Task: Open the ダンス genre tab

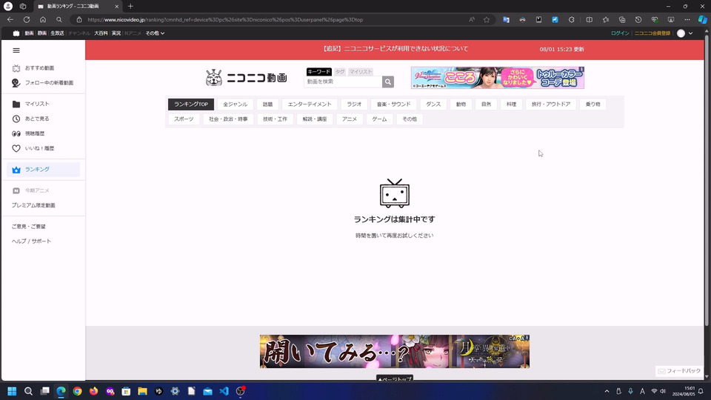Action: 433,104
